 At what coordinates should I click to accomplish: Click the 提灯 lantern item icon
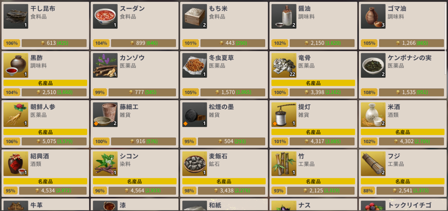(283, 114)
